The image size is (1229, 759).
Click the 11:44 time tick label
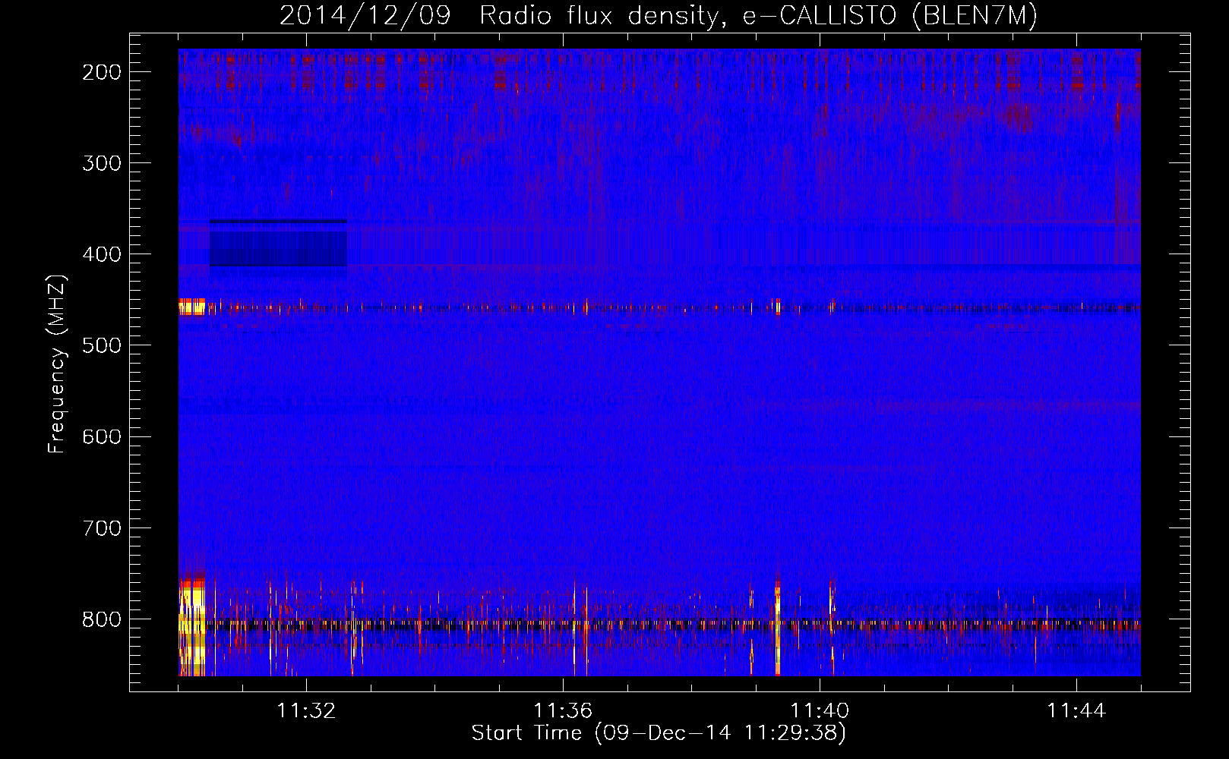point(1076,711)
